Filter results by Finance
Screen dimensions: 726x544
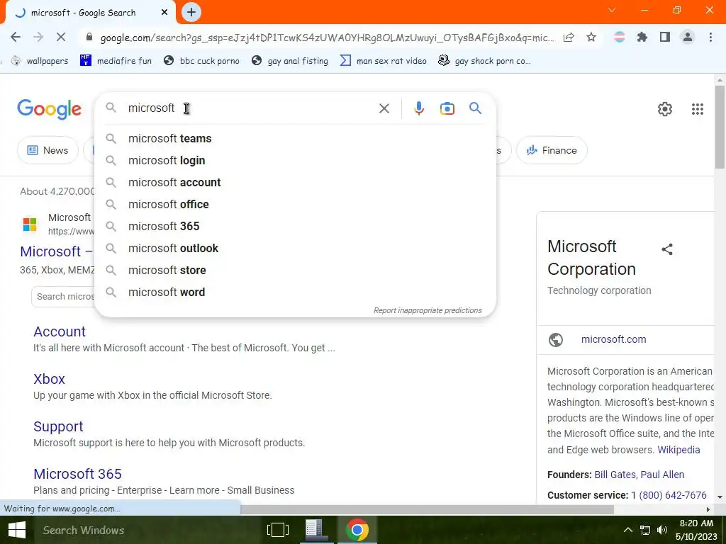tap(552, 150)
